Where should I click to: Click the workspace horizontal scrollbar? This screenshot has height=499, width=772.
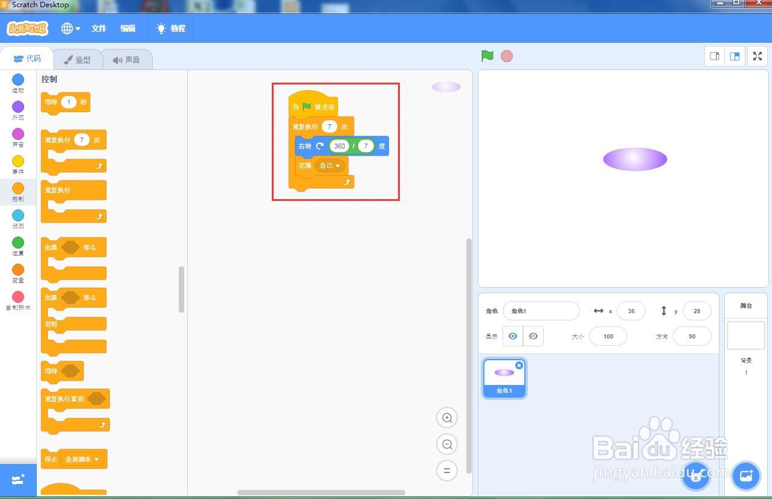coord(321,492)
